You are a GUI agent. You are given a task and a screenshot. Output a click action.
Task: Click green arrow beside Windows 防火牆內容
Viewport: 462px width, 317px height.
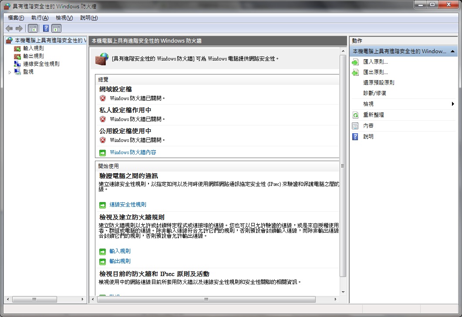pos(102,152)
